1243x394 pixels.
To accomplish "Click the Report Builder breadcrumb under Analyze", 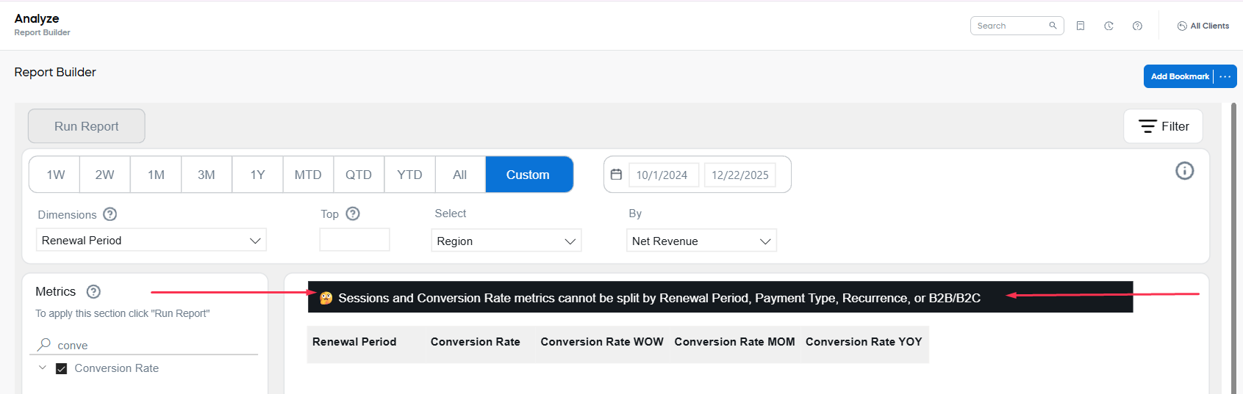I will pyautogui.click(x=42, y=32).
